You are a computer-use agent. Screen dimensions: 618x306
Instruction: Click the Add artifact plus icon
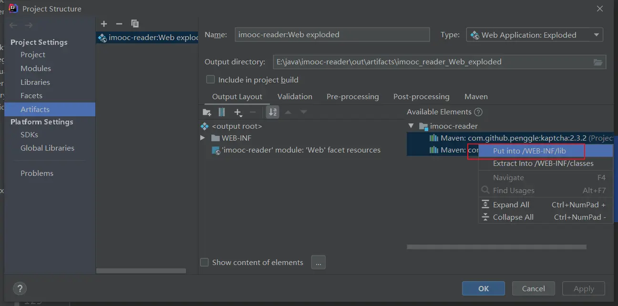click(x=104, y=24)
